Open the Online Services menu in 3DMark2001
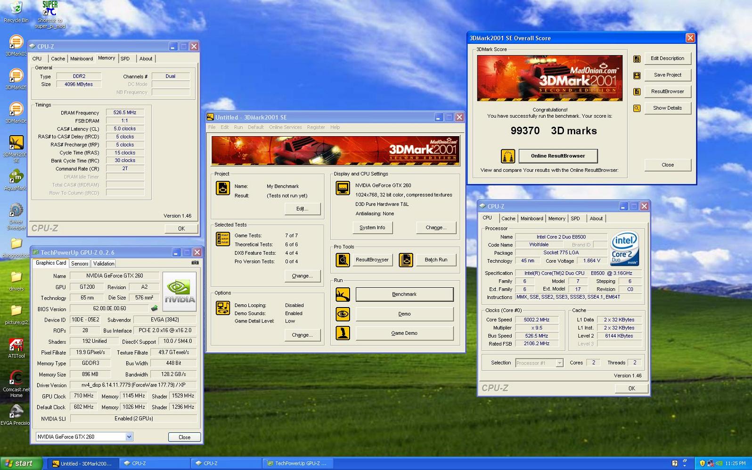 (x=285, y=127)
